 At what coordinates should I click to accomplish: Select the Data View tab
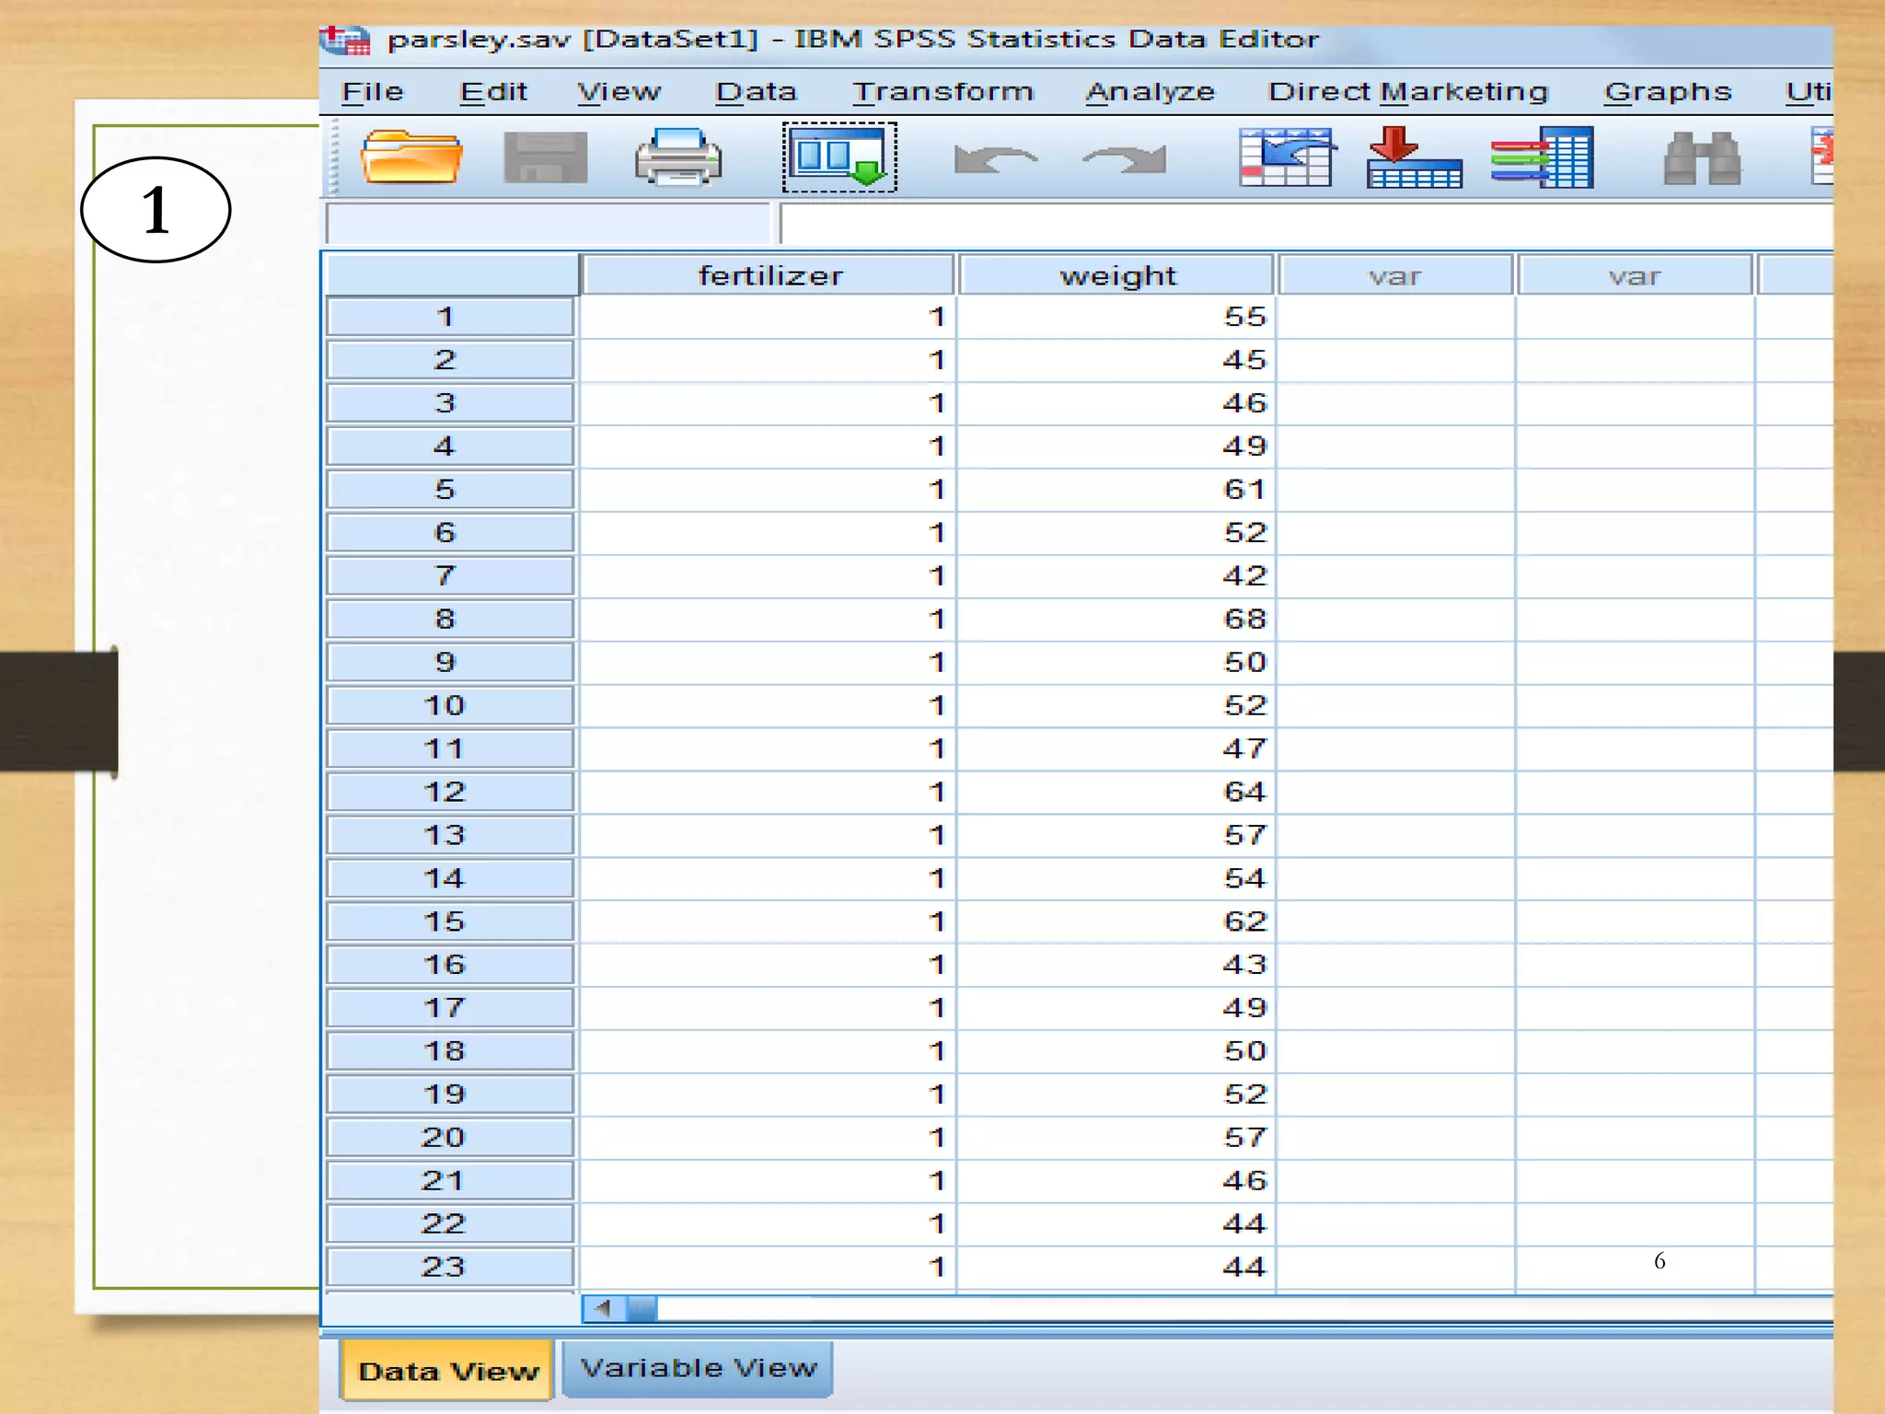(448, 1371)
